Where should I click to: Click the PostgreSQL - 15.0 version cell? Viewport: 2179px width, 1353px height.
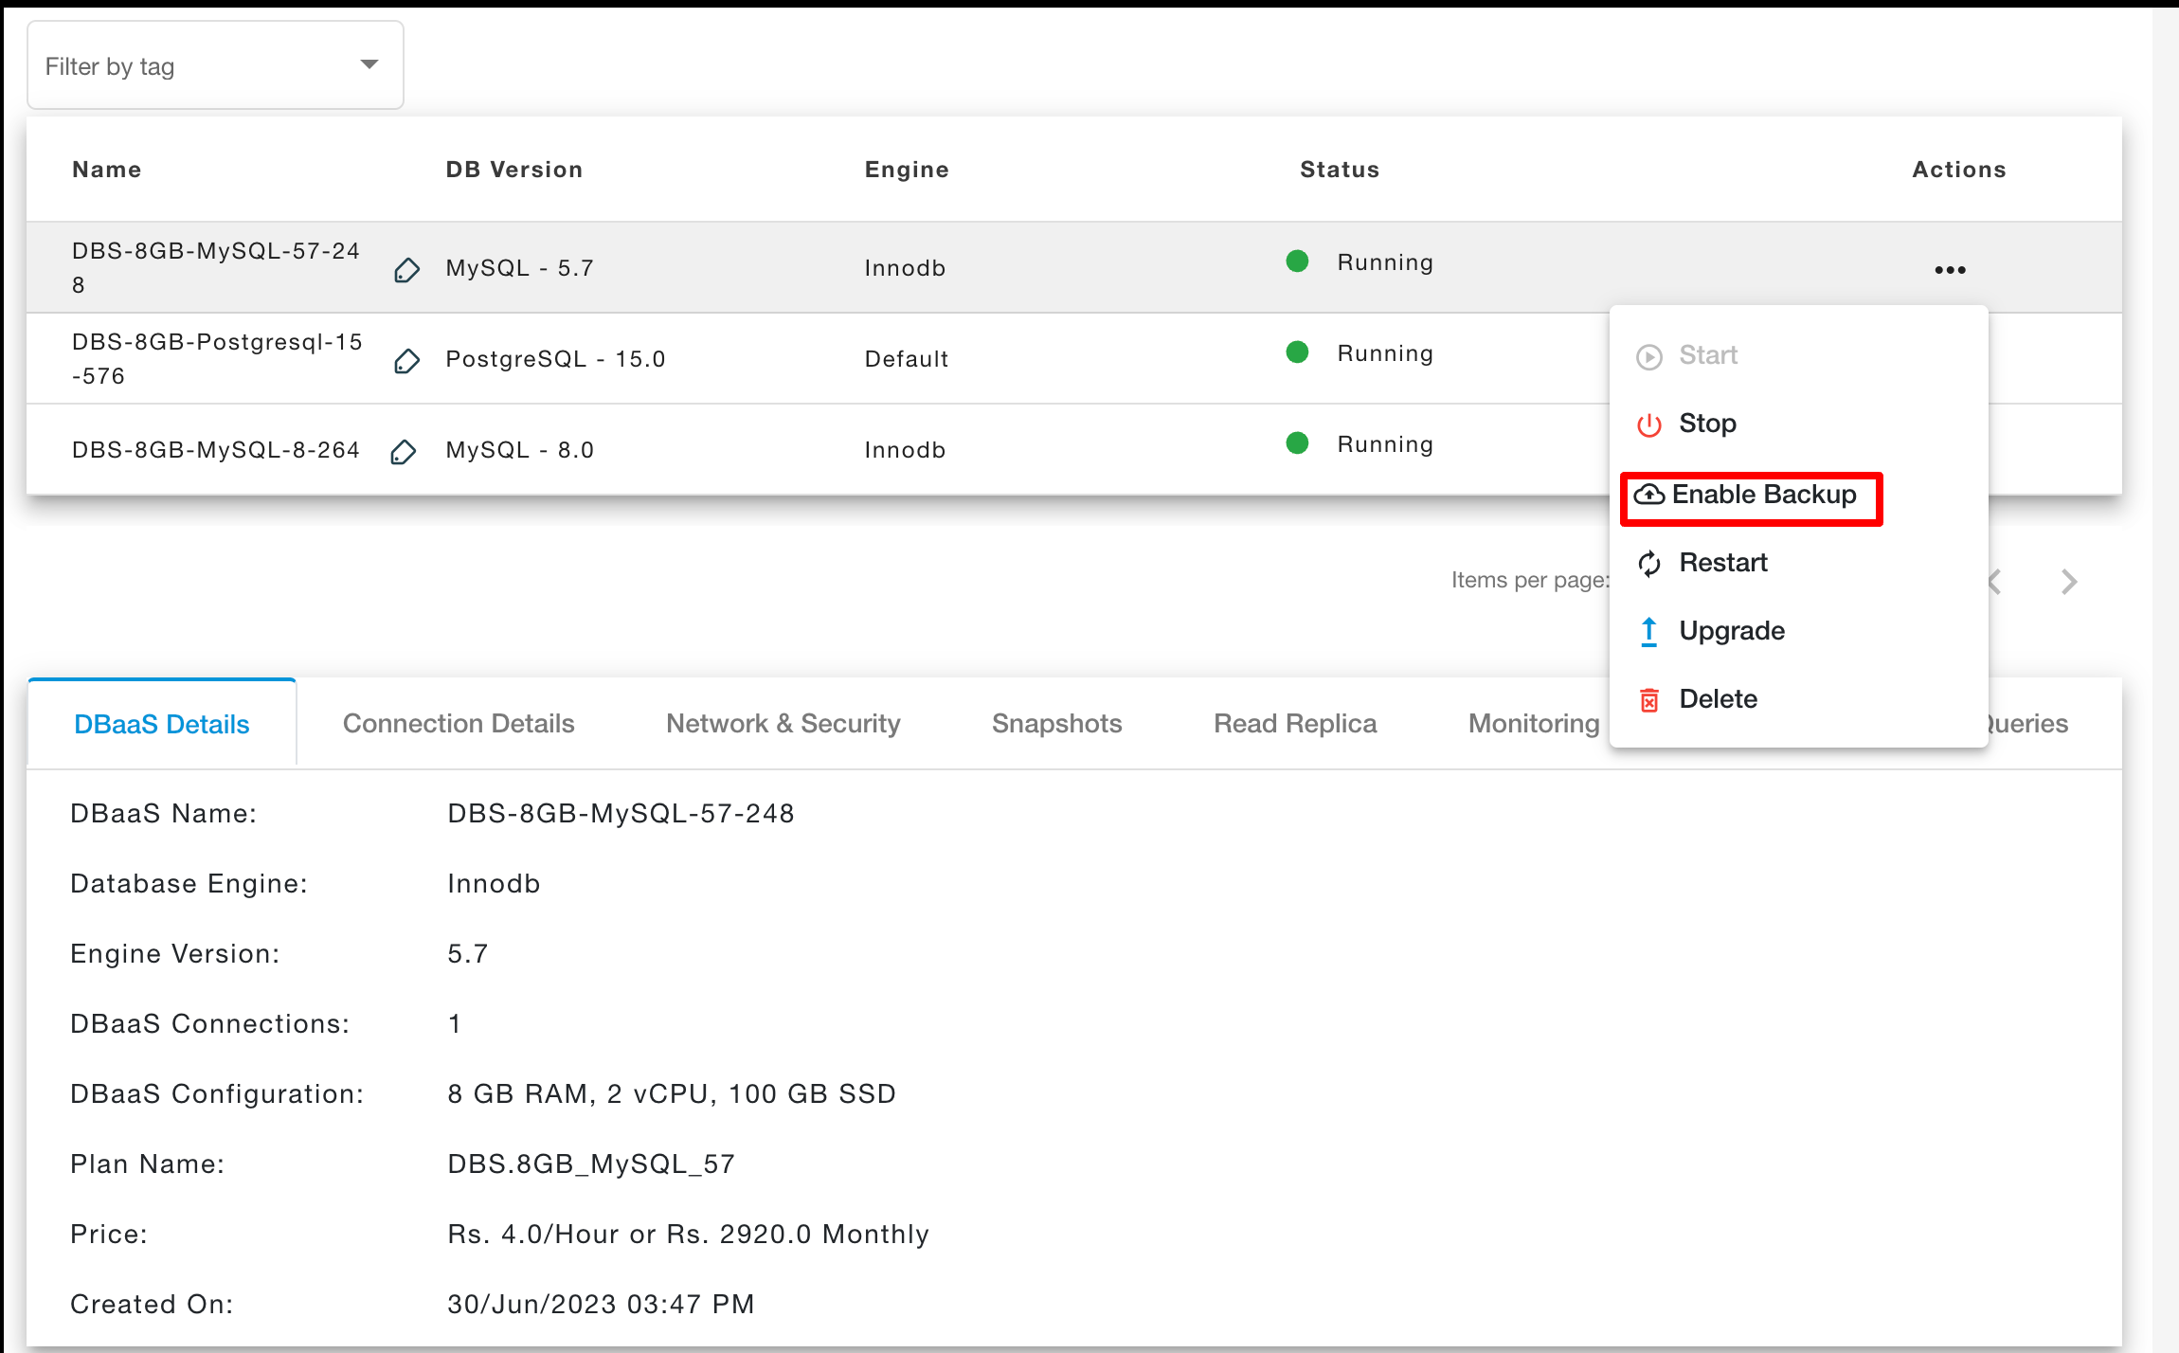click(x=556, y=359)
